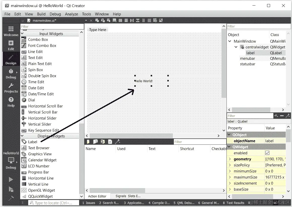Open the Issues output pane
Screen dimensions: 292x207
click(89, 203)
